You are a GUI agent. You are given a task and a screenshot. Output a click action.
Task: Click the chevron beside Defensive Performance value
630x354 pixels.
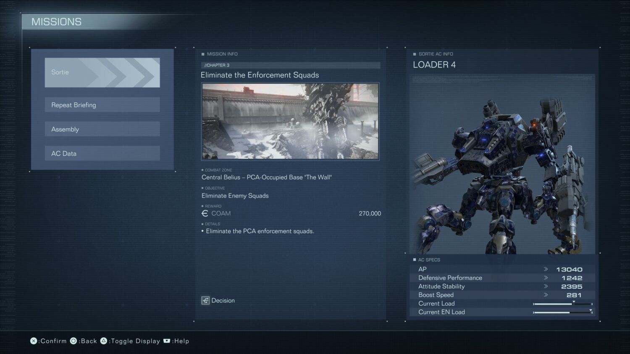(x=546, y=278)
